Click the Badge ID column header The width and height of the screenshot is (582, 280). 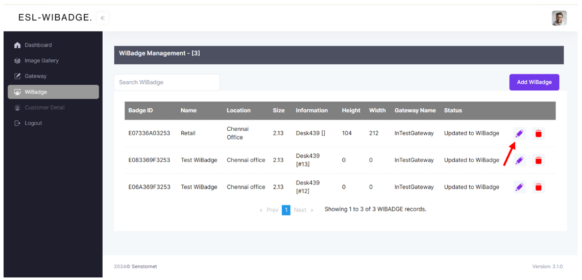point(140,110)
